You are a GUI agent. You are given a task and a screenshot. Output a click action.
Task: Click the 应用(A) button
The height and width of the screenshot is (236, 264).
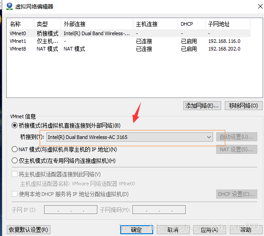209,230
